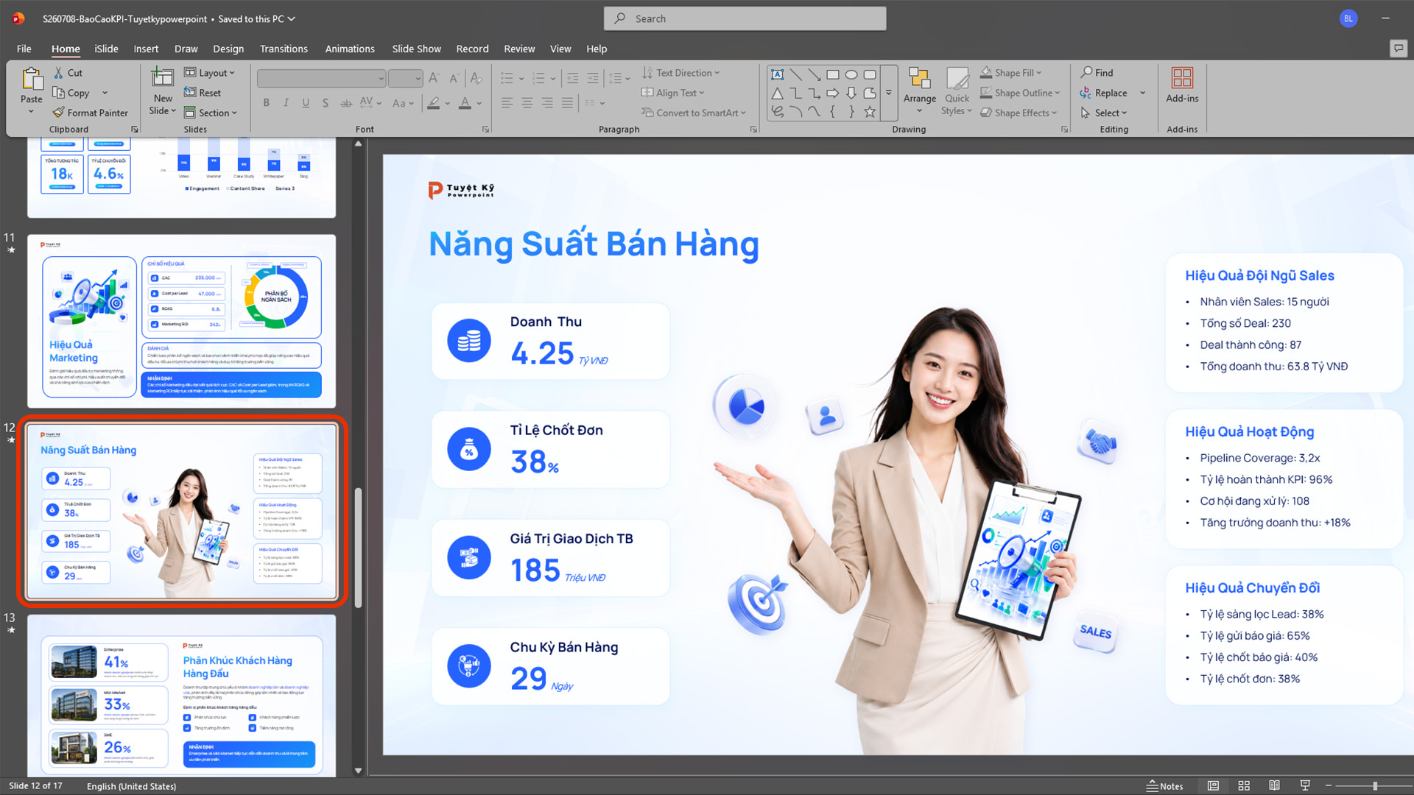This screenshot has width=1414, height=795.
Task: Click Convert to SmartArt
Action: (694, 113)
